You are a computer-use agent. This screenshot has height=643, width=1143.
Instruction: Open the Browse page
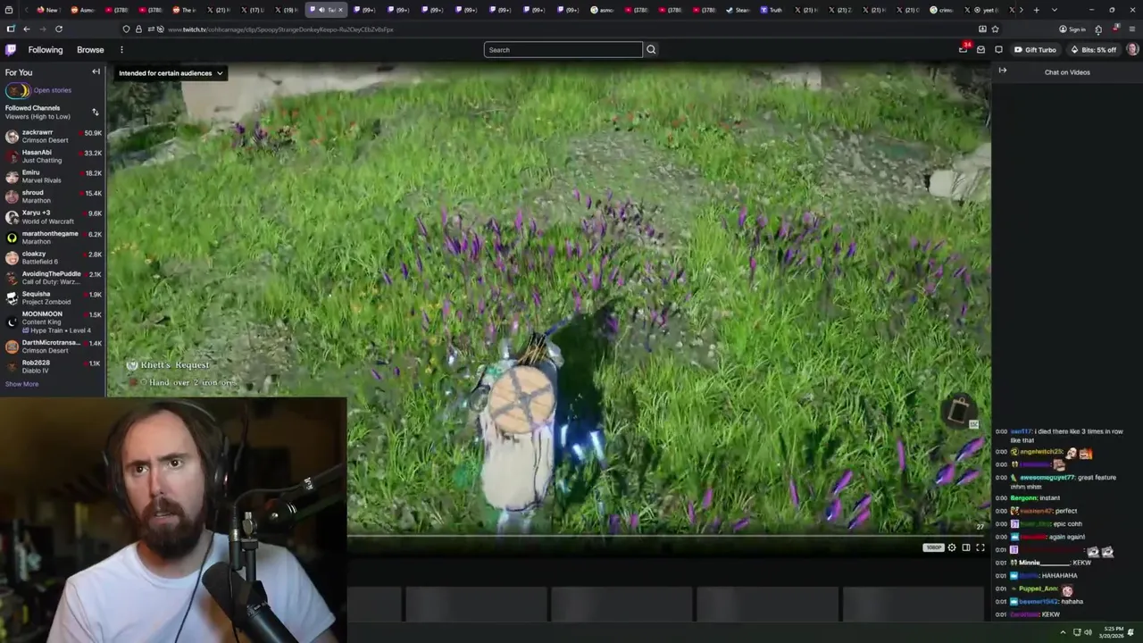(x=90, y=50)
